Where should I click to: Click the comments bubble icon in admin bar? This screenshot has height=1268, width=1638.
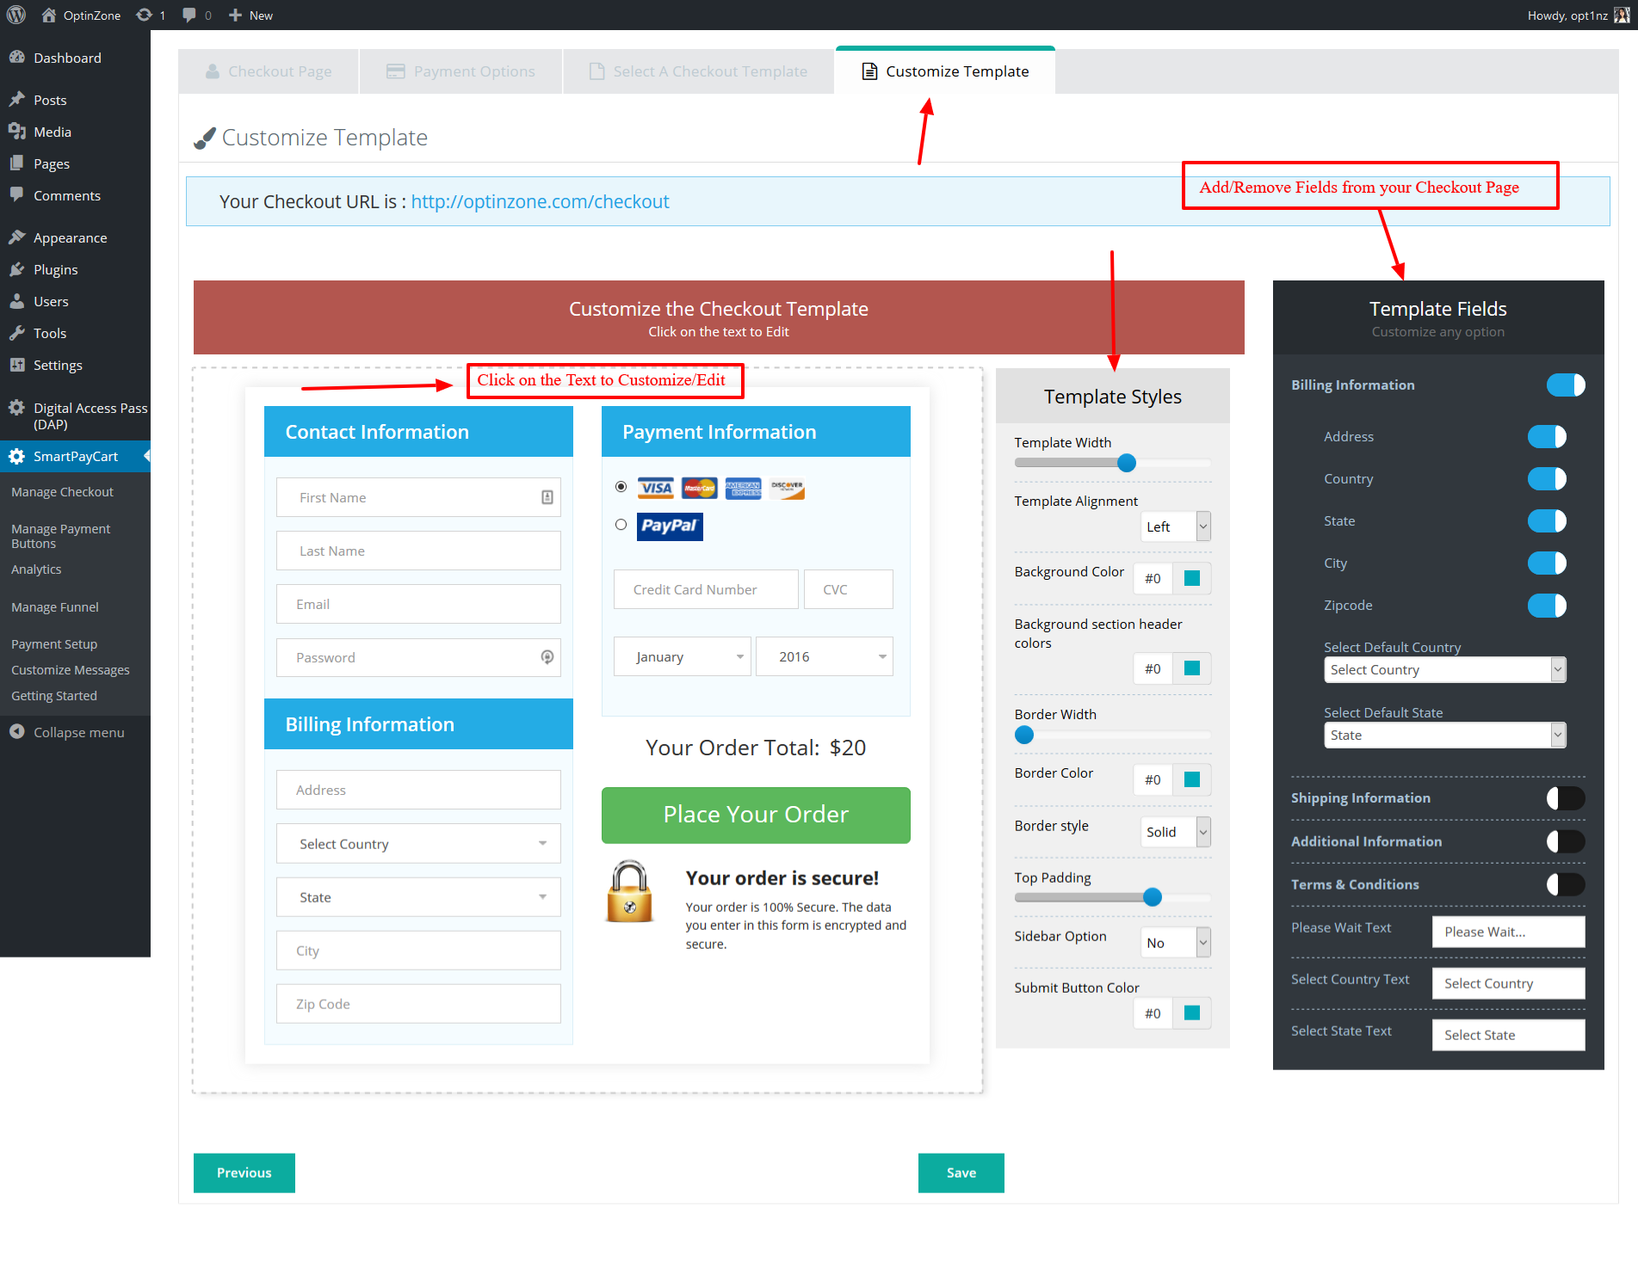click(x=189, y=15)
